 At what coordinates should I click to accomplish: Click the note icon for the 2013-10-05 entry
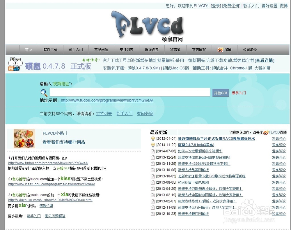[x=153, y=176]
